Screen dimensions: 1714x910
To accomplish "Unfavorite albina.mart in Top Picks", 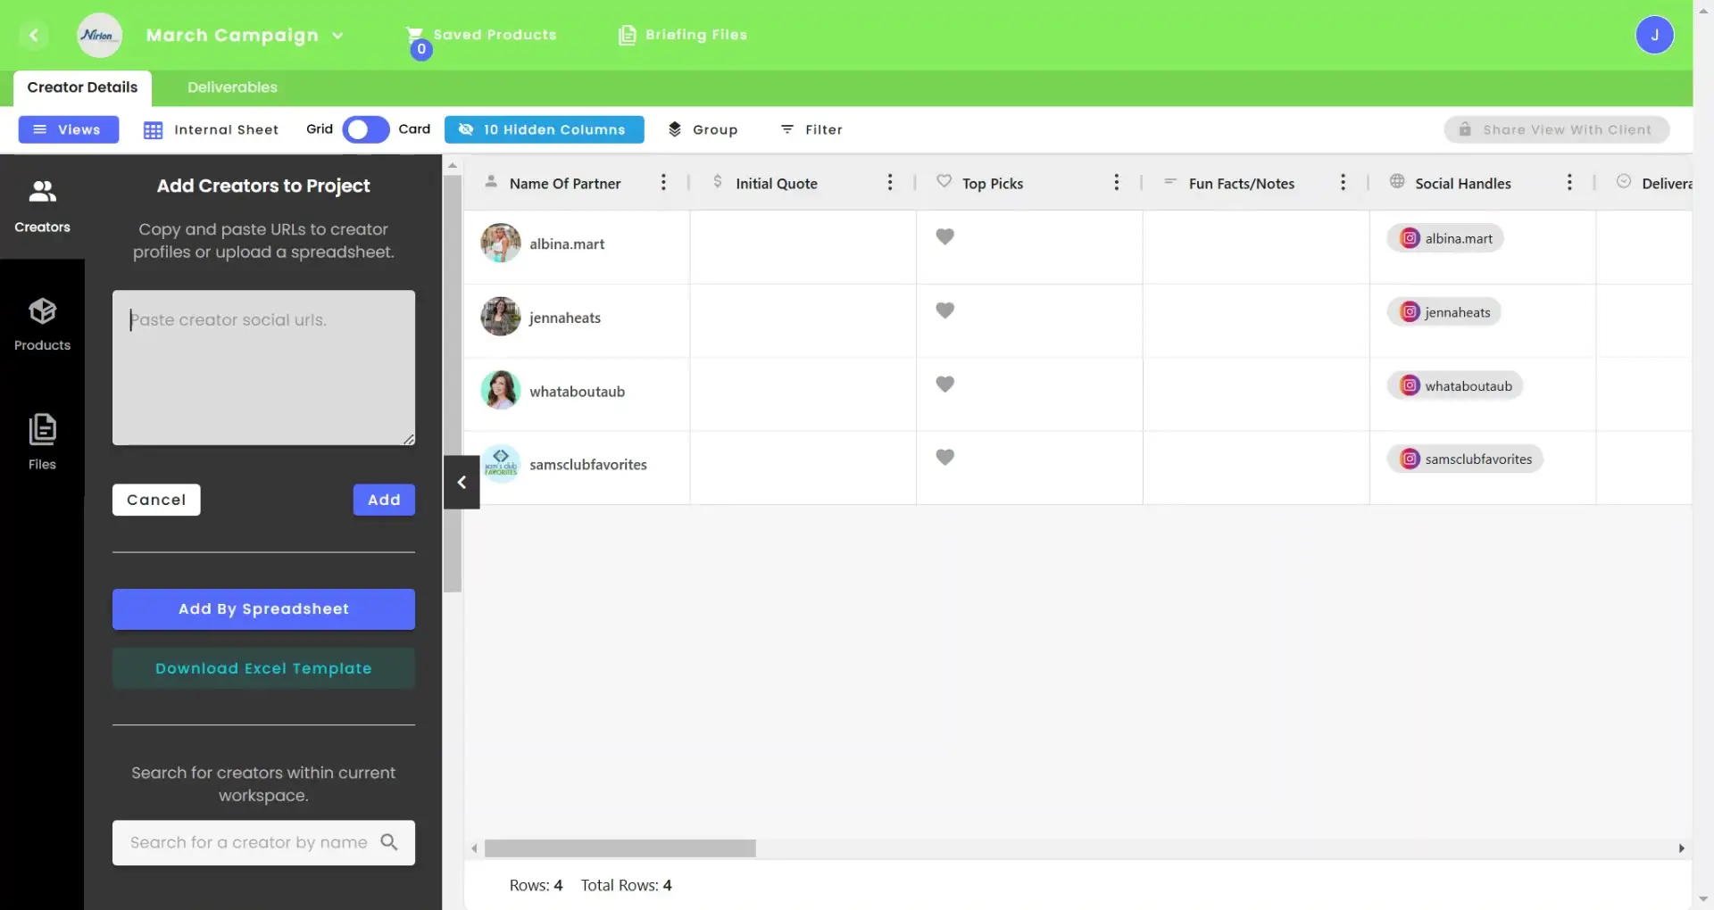I will [x=945, y=236].
